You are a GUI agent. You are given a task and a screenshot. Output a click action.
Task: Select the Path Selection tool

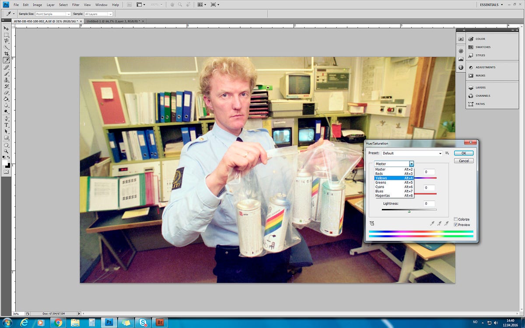[7, 131]
